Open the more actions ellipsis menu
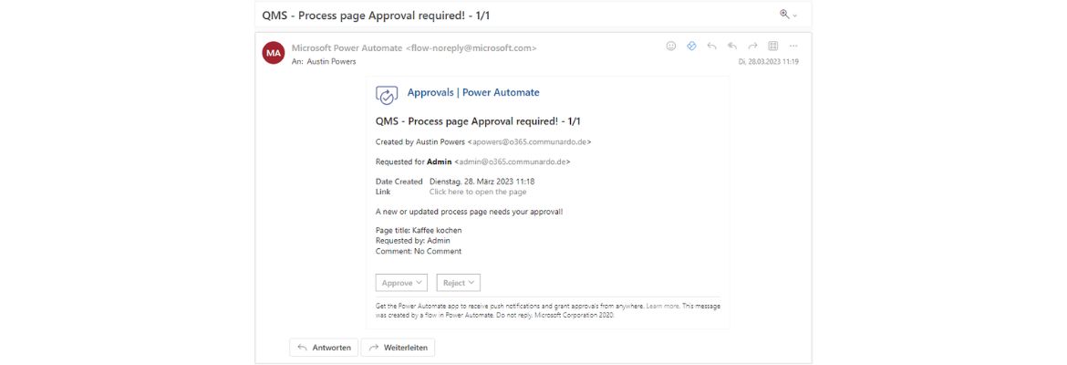 click(x=793, y=46)
